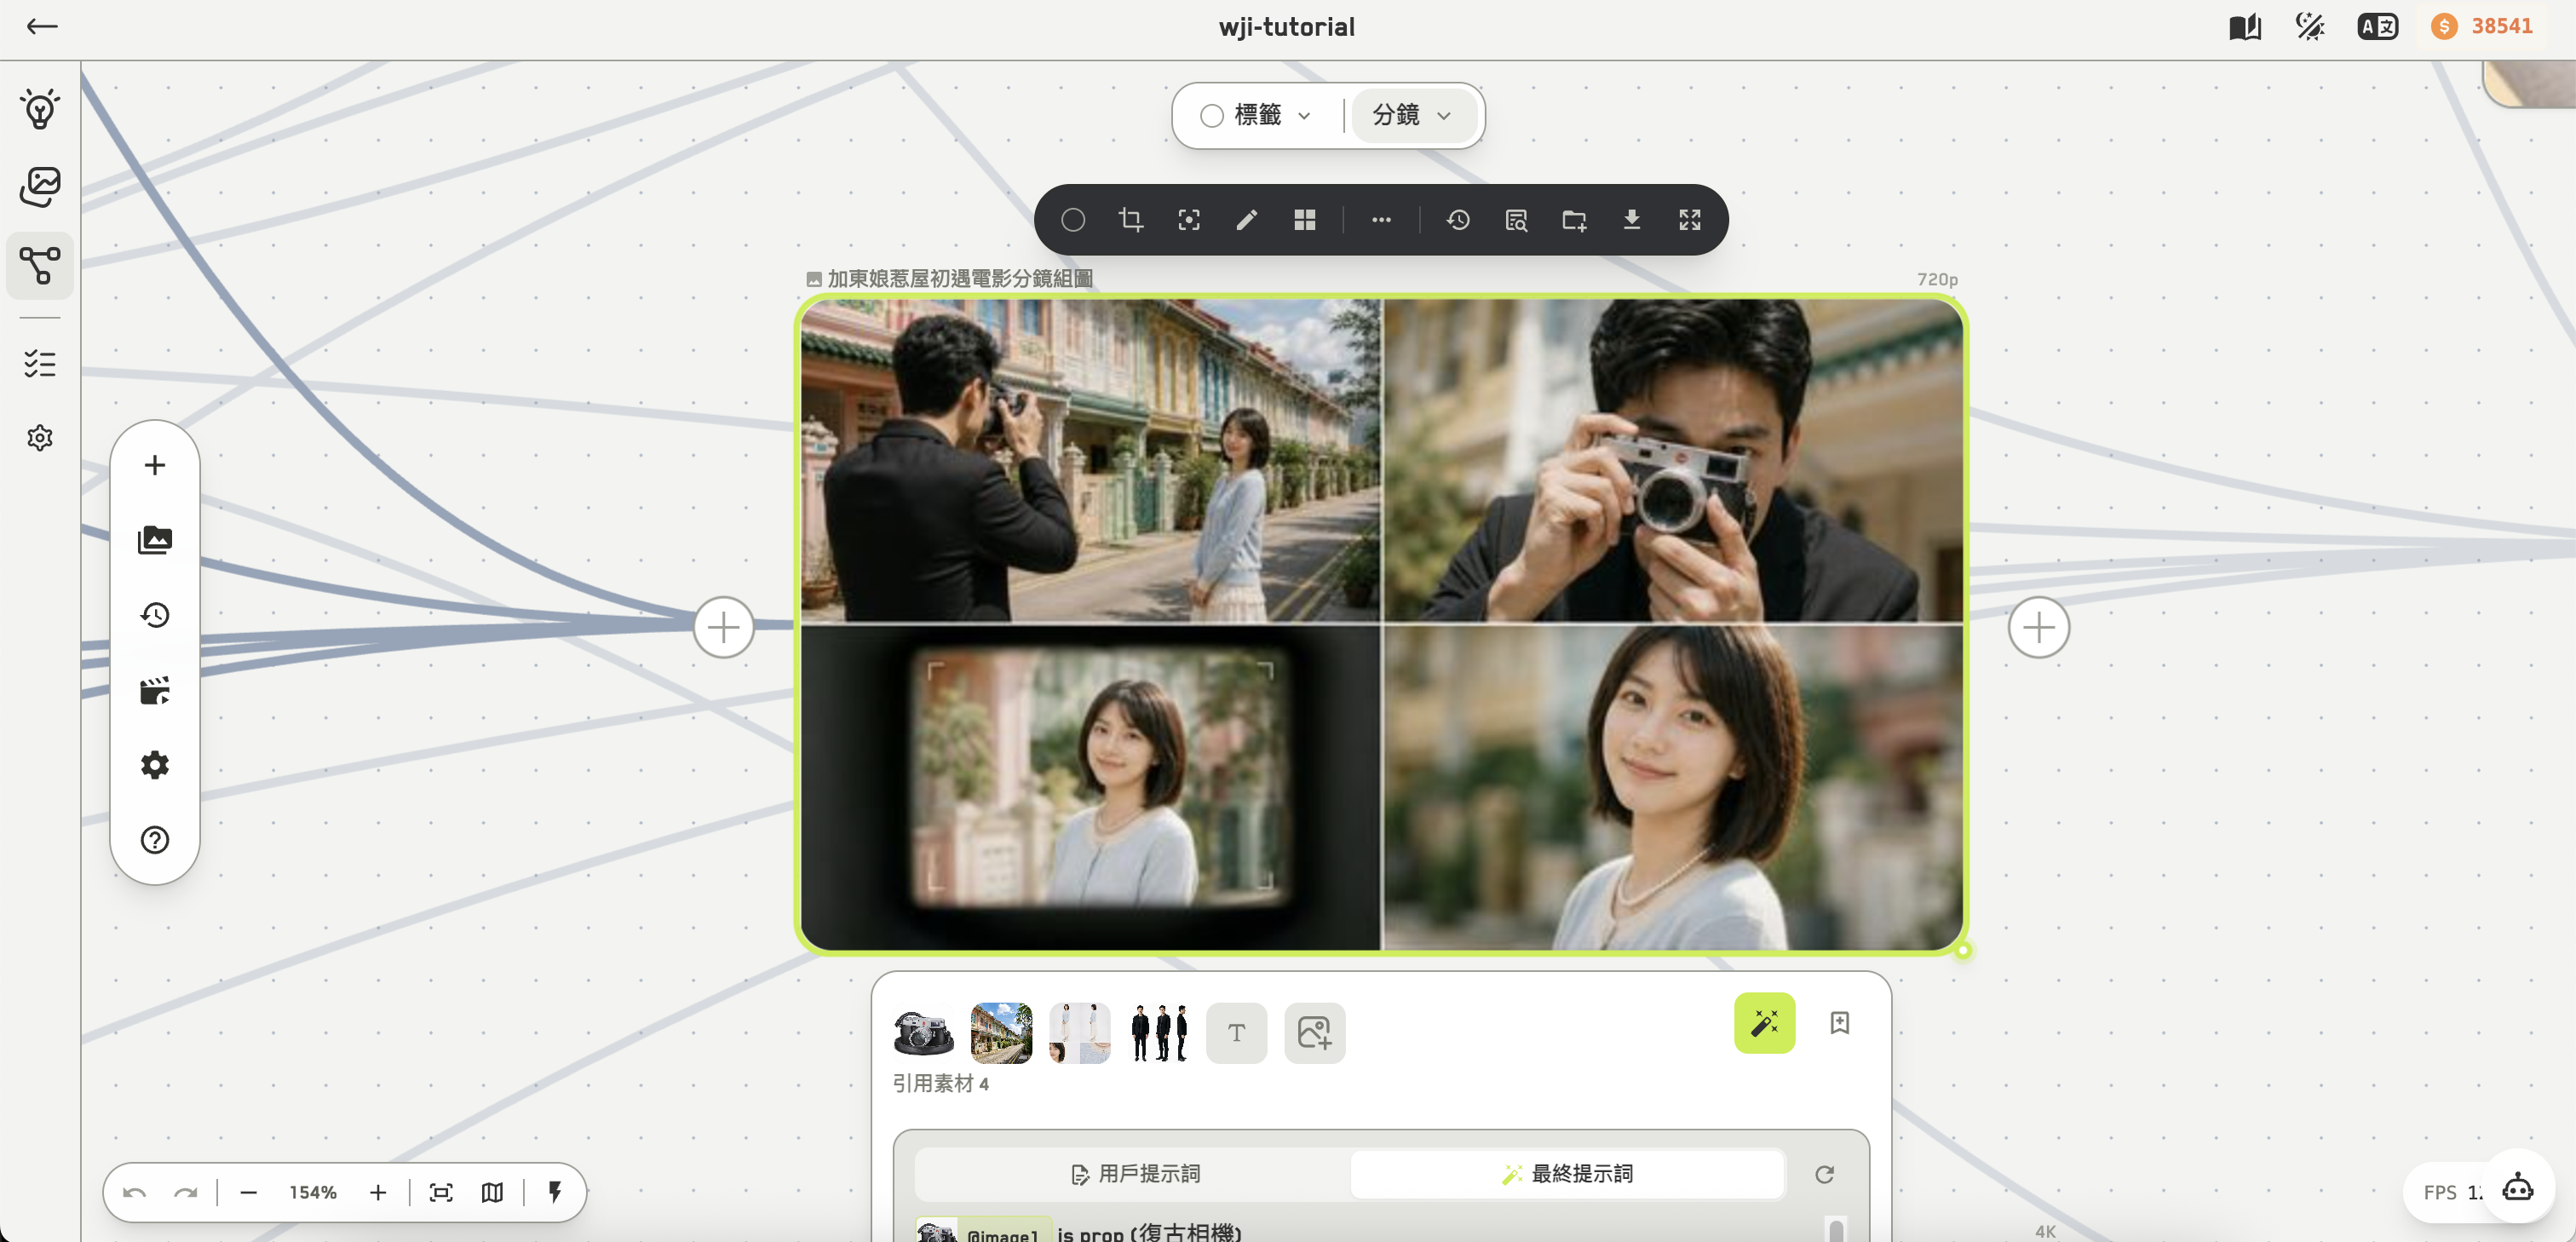Open the robot assistant button

click(x=2517, y=1189)
